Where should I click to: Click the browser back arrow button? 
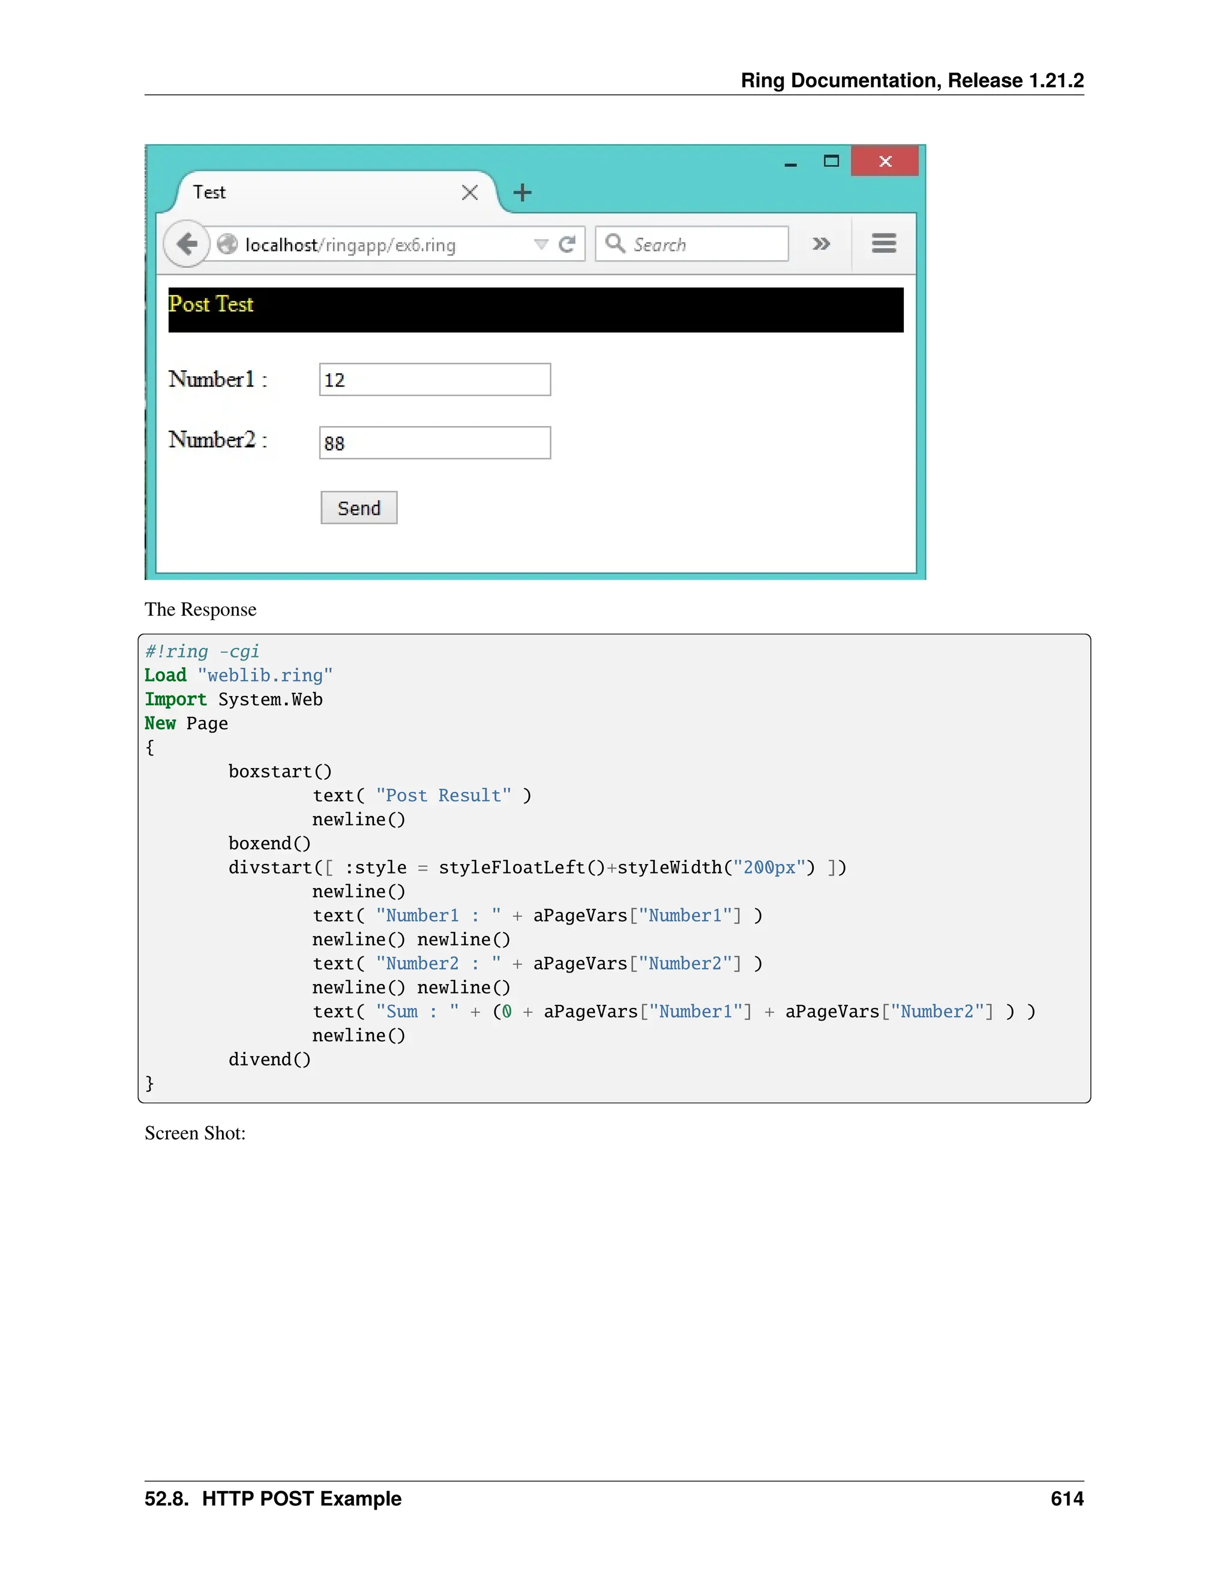(x=187, y=244)
